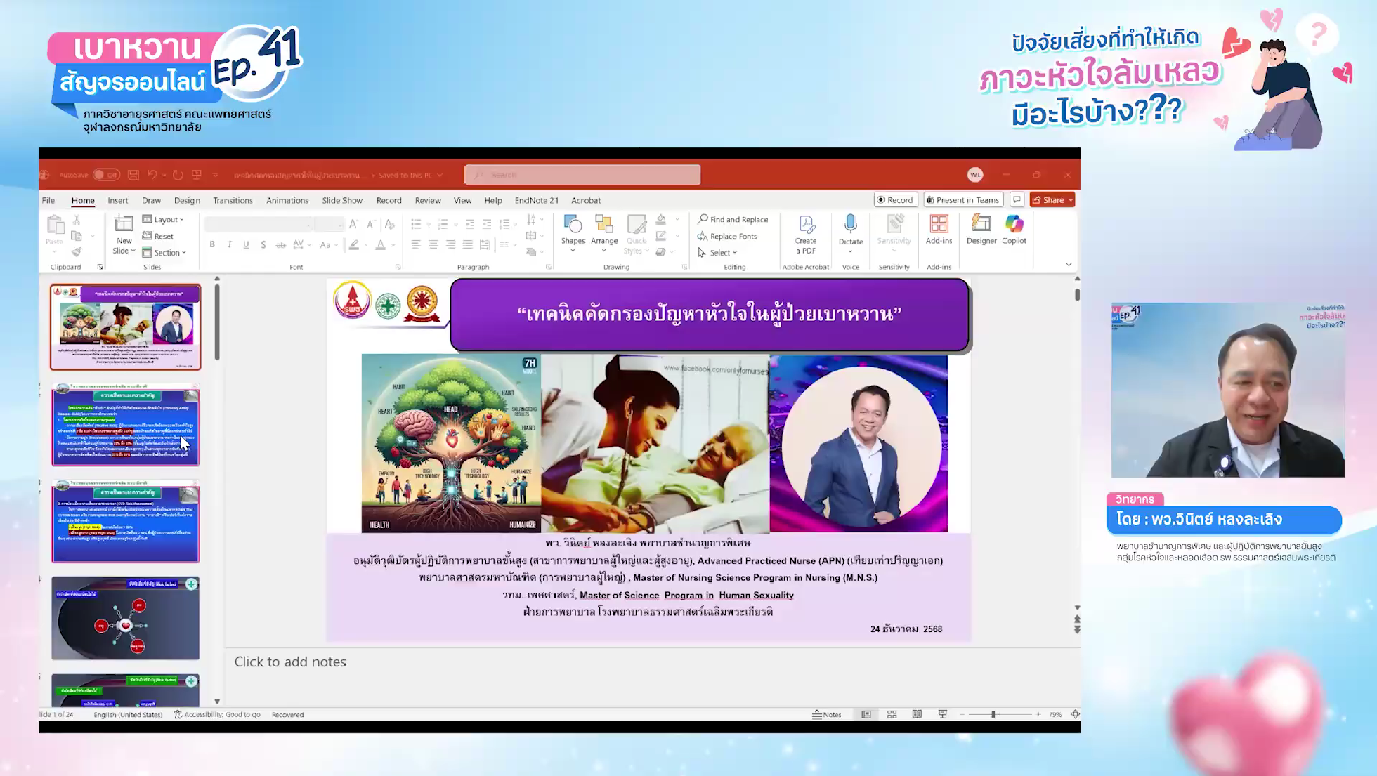Open the Transitions tab
The width and height of the screenshot is (1377, 776).
[233, 200]
